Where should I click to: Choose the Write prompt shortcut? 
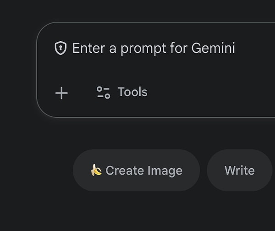coord(239,170)
